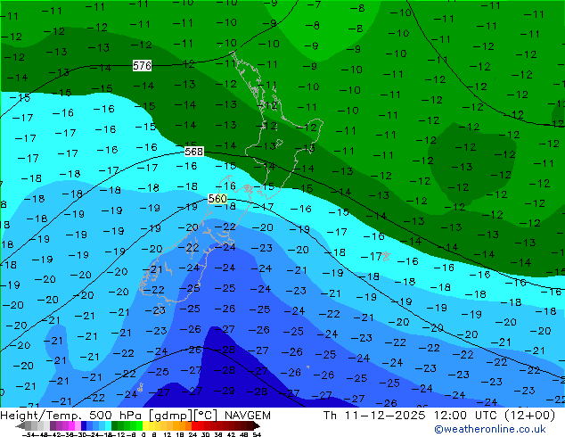Click the NAVGEM model name in title
The height and width of the screenshot is (437, 565).
pyautogui.click(x=248, y=416)
